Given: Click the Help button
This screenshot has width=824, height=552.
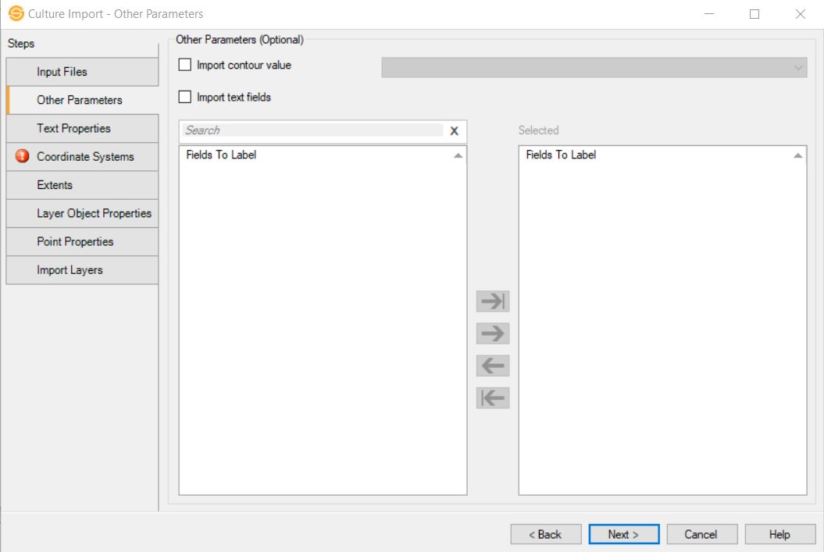Looking at the screenshot, I should pos(779,534).
